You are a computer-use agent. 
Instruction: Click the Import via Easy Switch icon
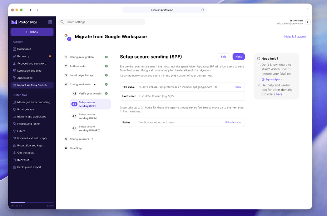[x=14, y=85]
